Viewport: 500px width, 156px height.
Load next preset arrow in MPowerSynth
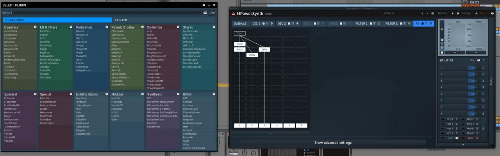427,13
